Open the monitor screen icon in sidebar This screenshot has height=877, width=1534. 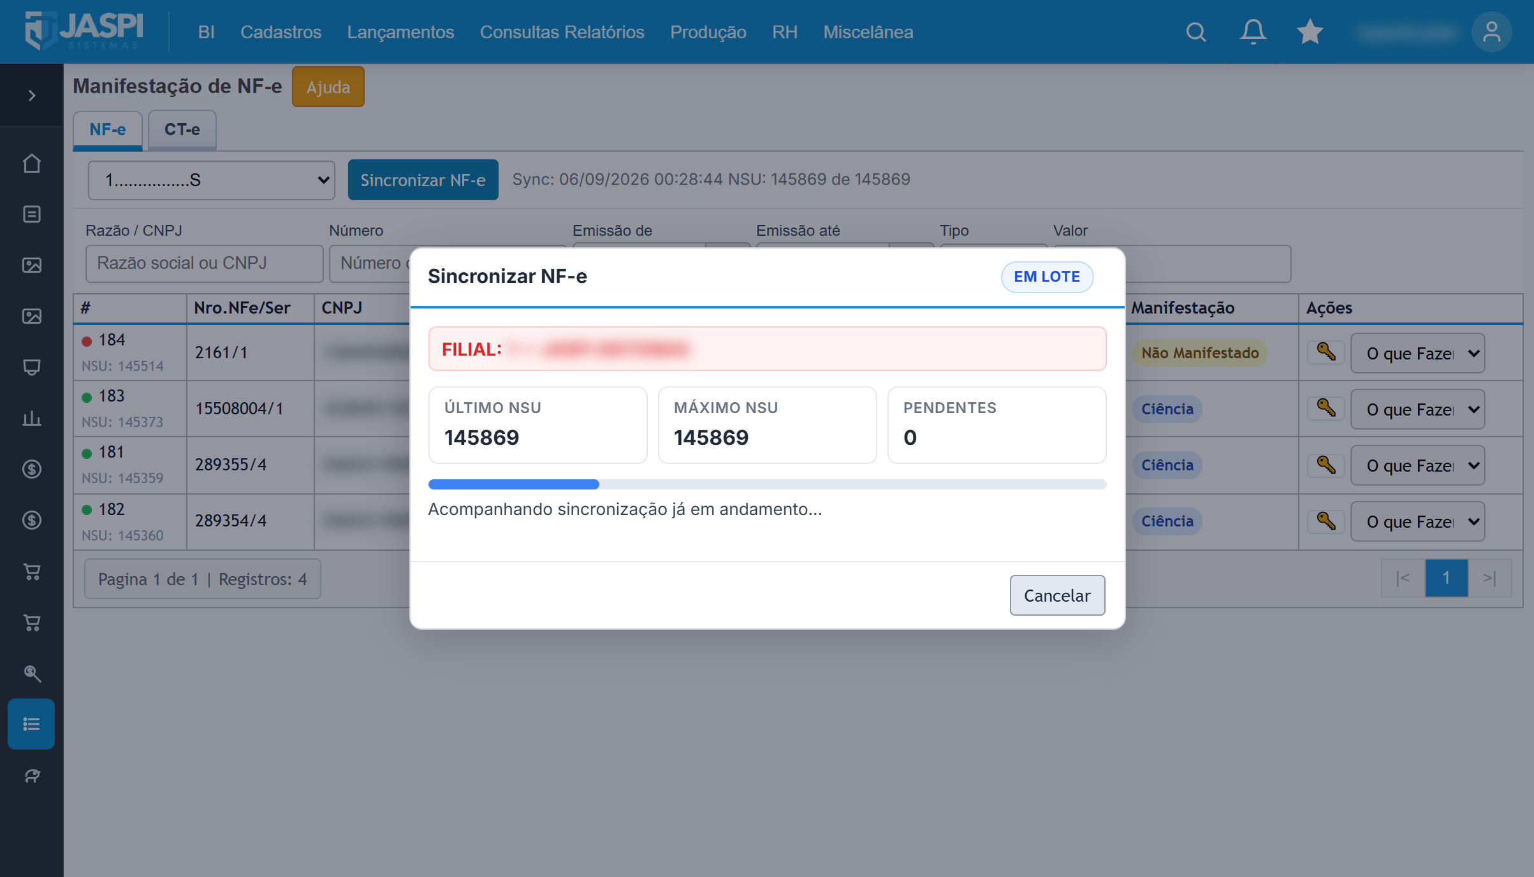coord(31,367)
